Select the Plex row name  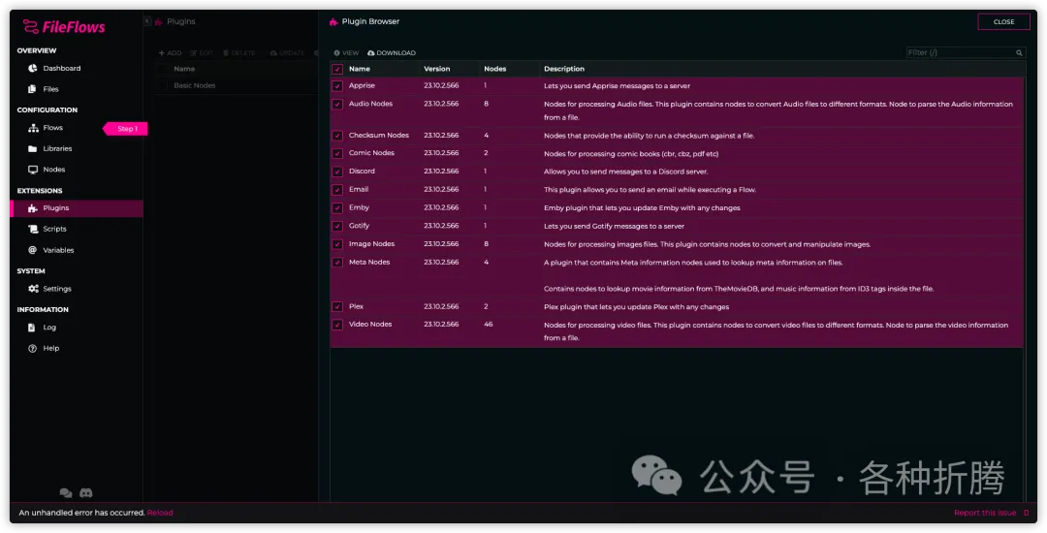click(356, 306)
